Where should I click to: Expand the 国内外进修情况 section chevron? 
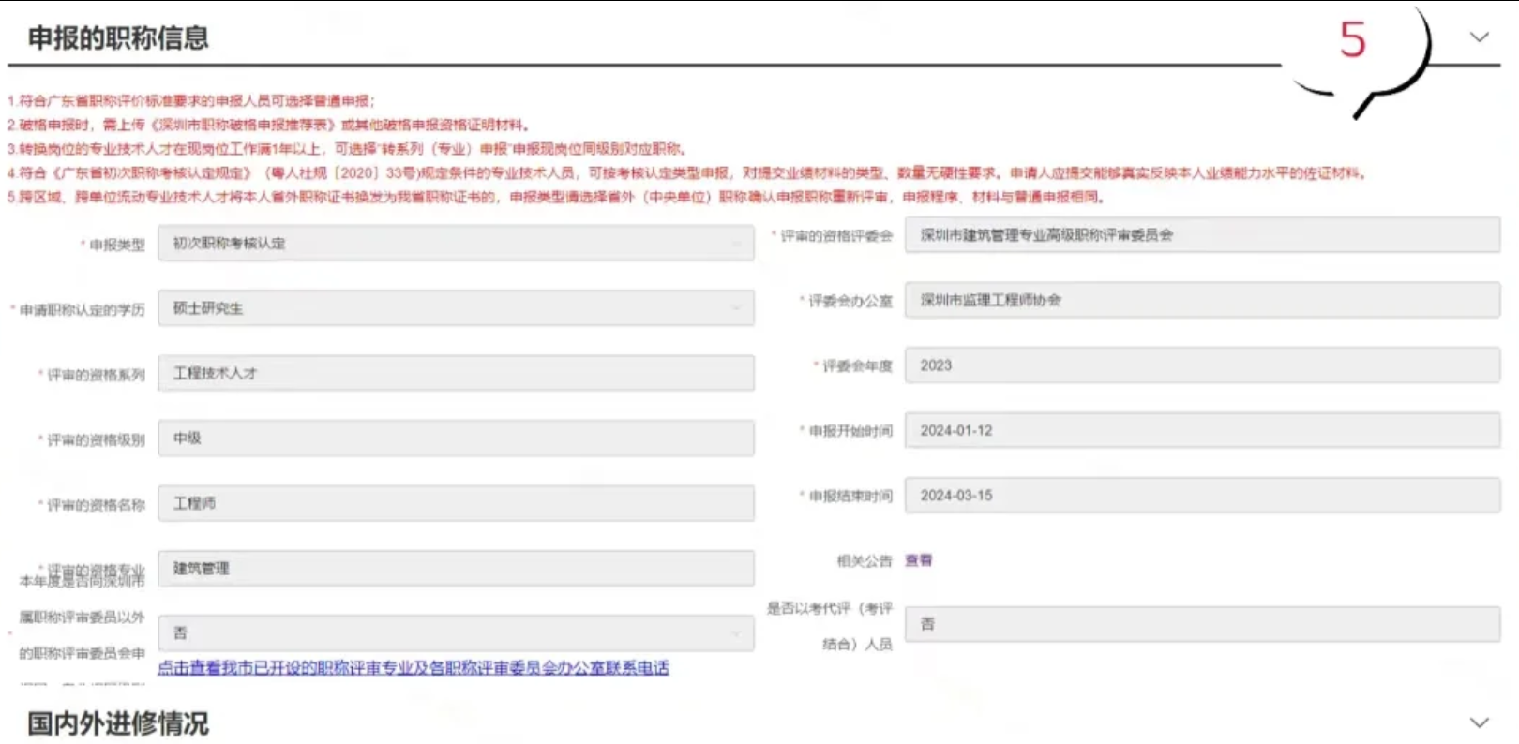1479,722
